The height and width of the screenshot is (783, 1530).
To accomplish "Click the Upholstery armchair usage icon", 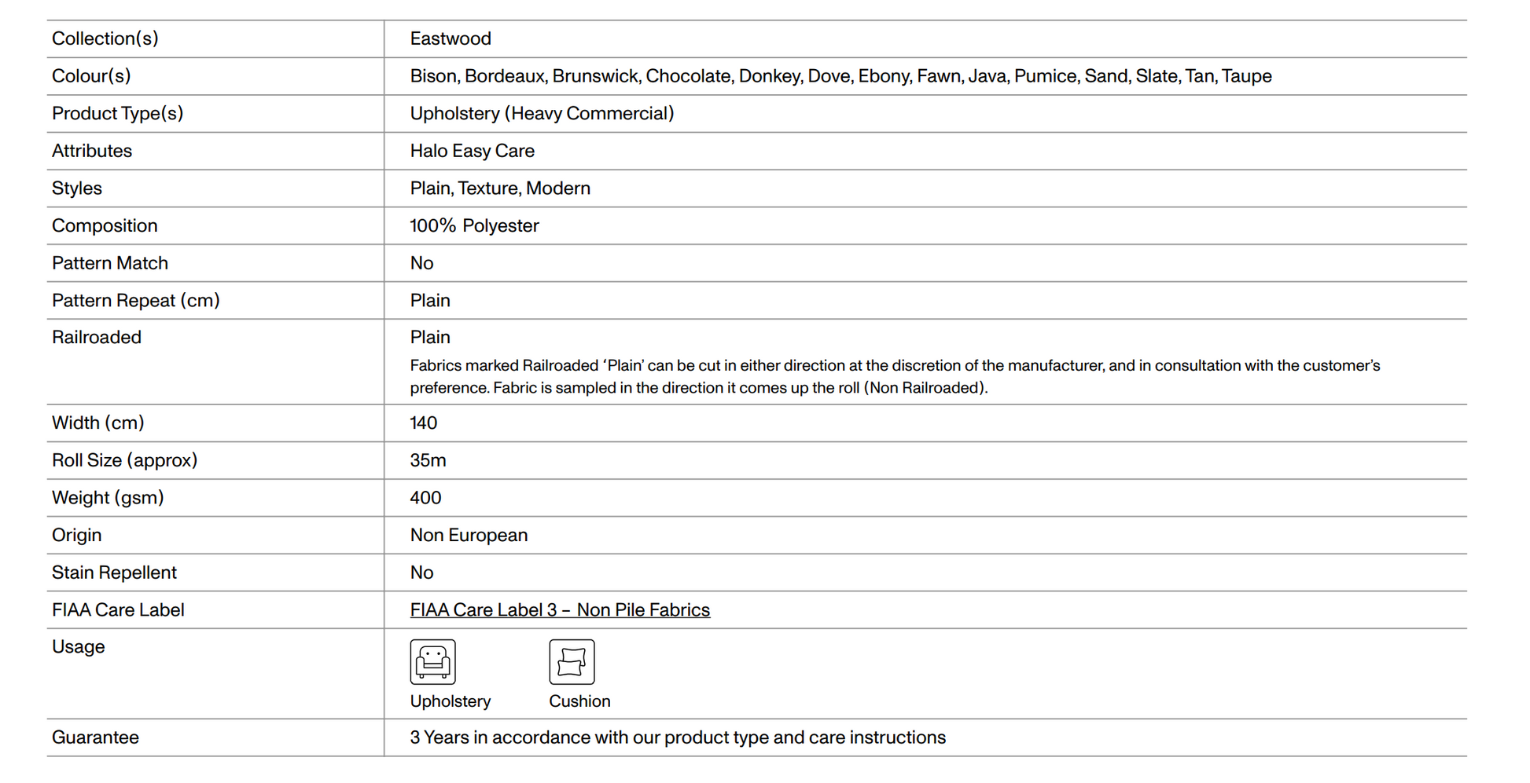I will [x=432, y=661].
